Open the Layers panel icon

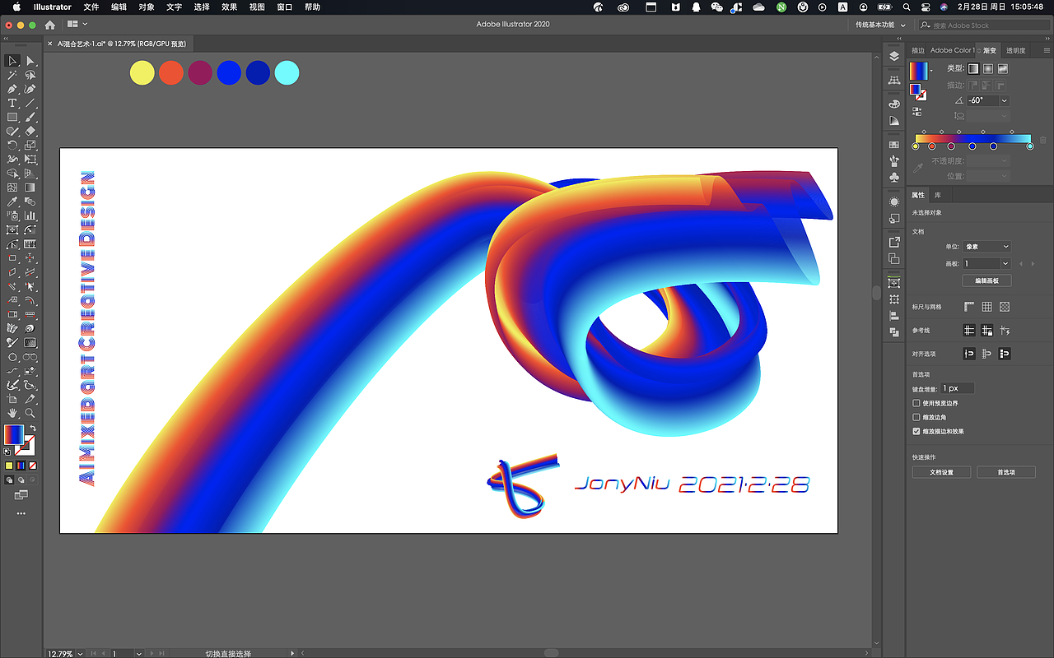tap(894, 57)
